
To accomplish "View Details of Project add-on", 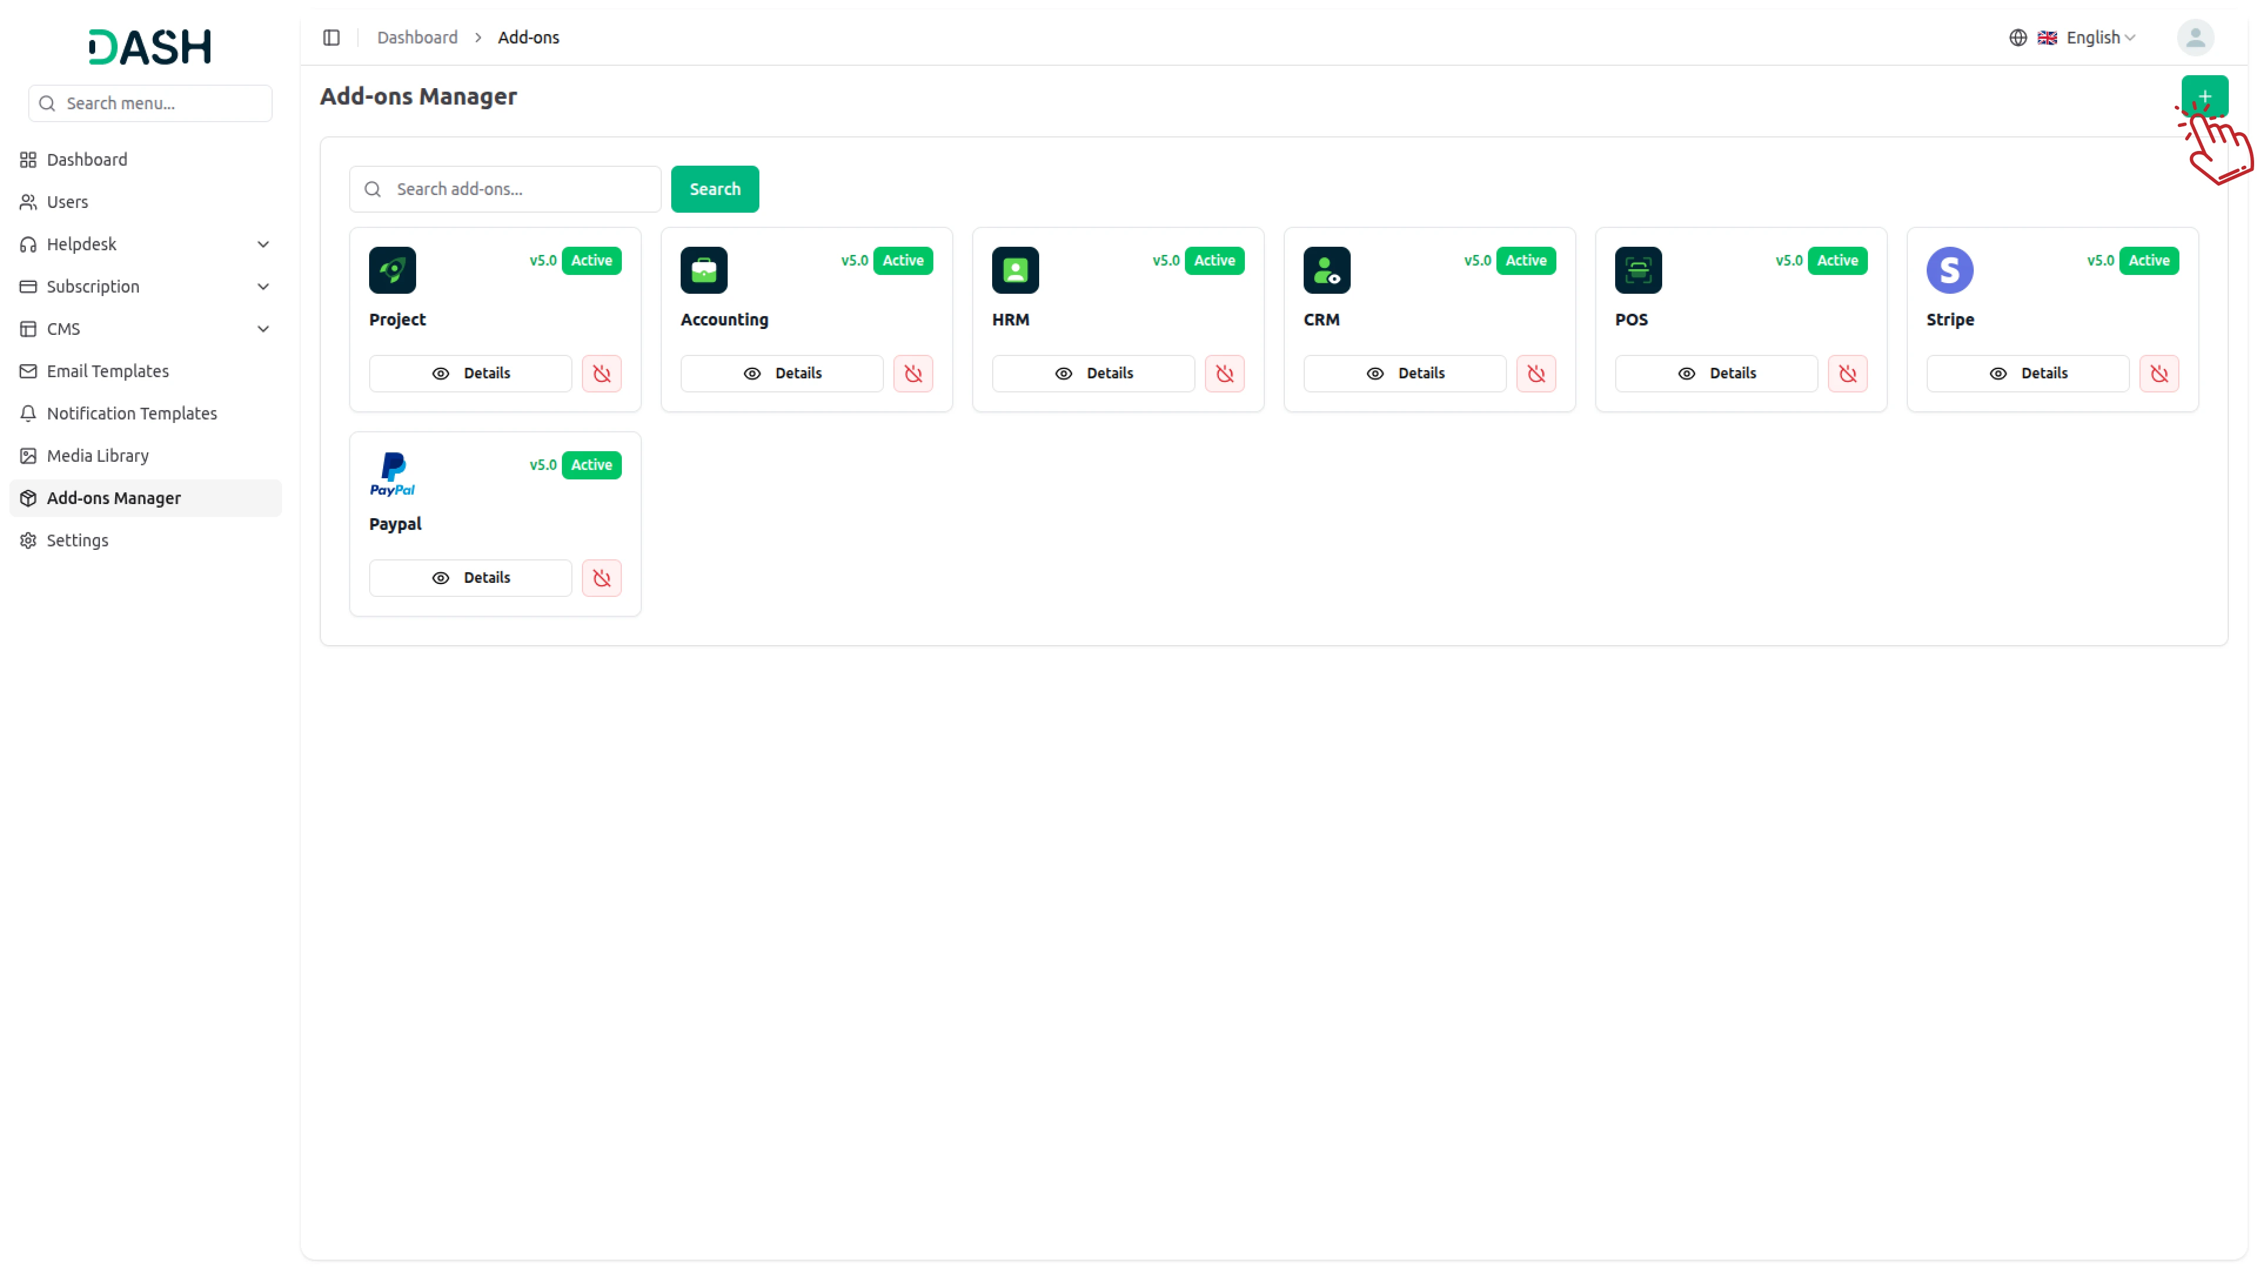I will pos(470,373).
